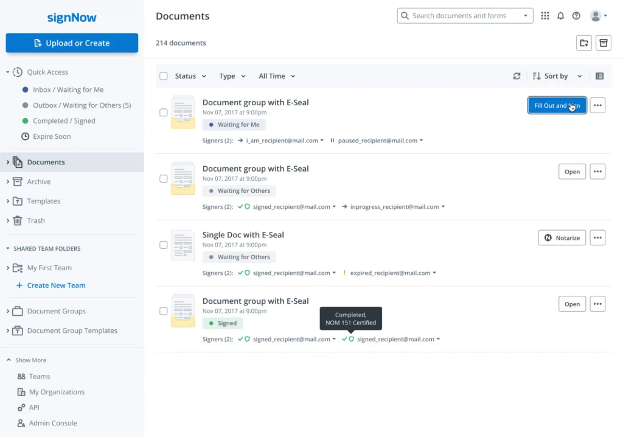Click the create new folder icon

583,43
